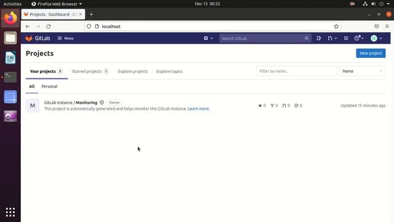Screen dimensions: 394x222
Task: Click the search magnifier icon
Action: pyautogui.click(x=307, y=38)
